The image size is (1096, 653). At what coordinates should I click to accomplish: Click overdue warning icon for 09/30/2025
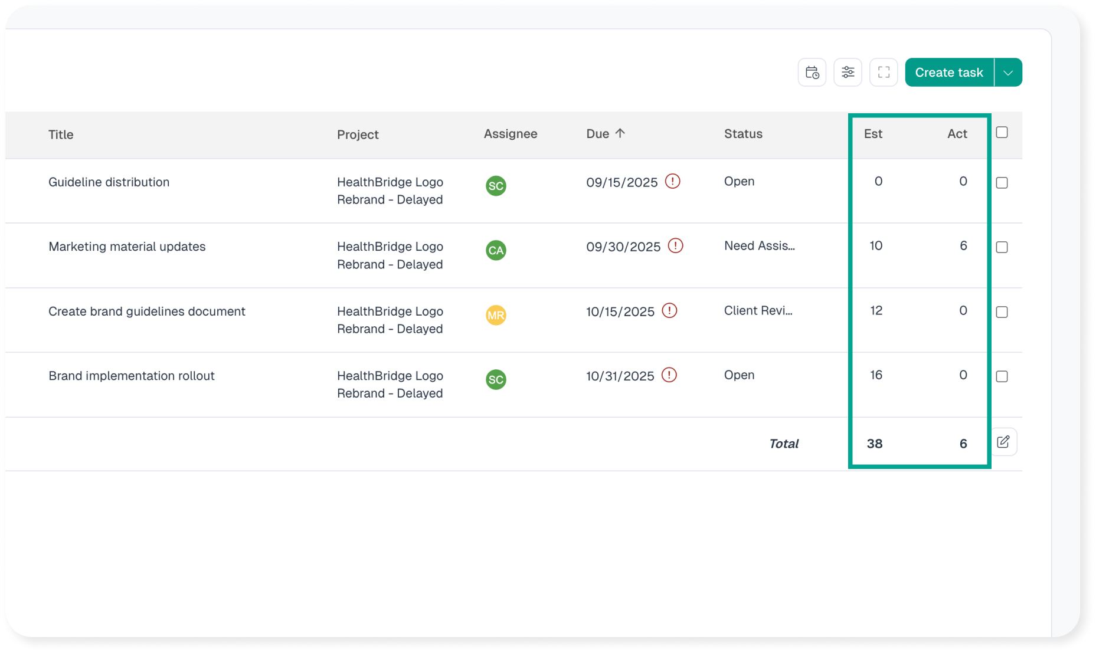(675, 246)
